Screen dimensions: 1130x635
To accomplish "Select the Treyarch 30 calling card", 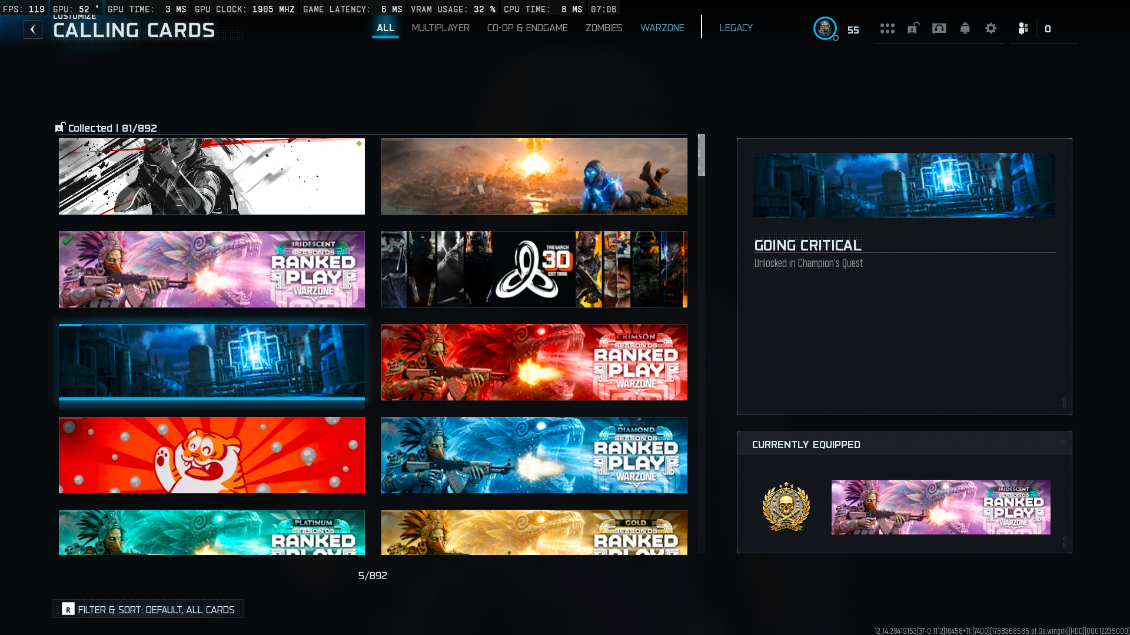I will pyautogui.click(x=534, y=269).
